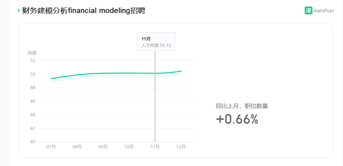The height and width of the screenshot is (166, 343).
Task: Click the data point on the dashed line
Action: (x=155, y=73)
